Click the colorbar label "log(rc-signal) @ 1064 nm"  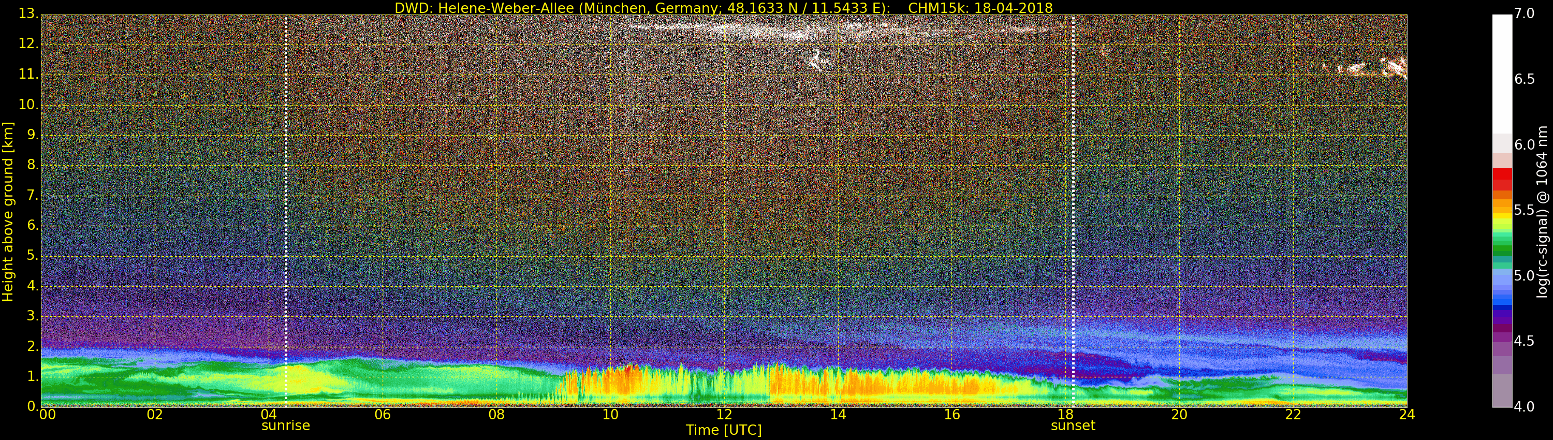coord(1542,211)
